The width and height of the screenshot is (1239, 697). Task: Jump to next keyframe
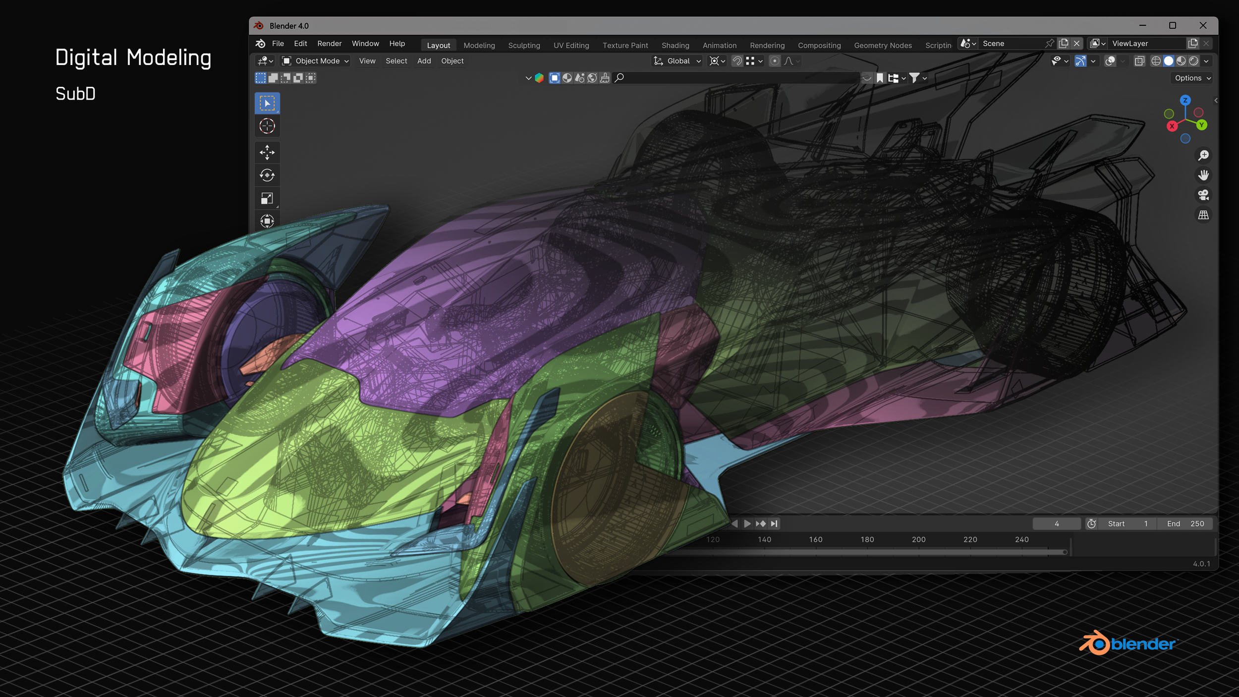(761, 524)
